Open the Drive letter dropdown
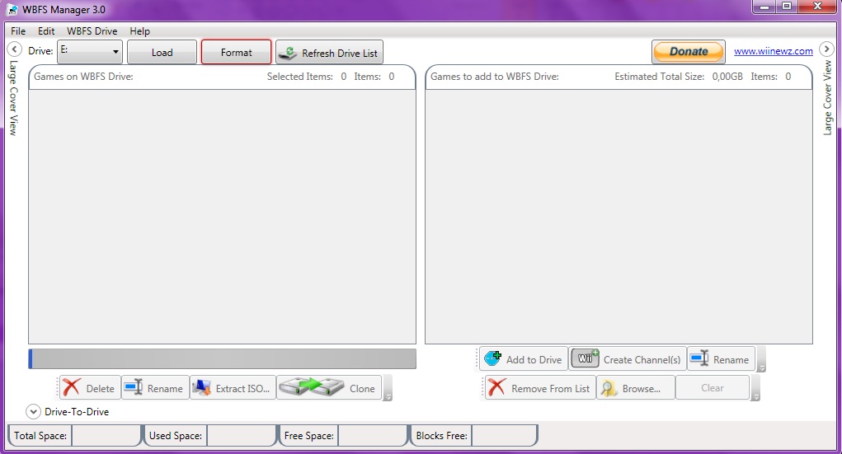The image size is (842, 454). point(90,52)
